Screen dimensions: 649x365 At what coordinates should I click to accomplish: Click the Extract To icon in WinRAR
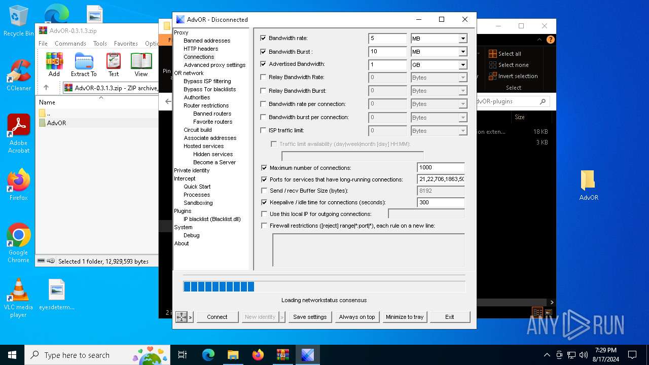click(x=84, y=64)
